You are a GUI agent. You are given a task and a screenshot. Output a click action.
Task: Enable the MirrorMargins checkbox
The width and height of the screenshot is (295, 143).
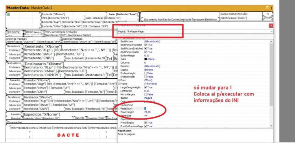point(146,94)
